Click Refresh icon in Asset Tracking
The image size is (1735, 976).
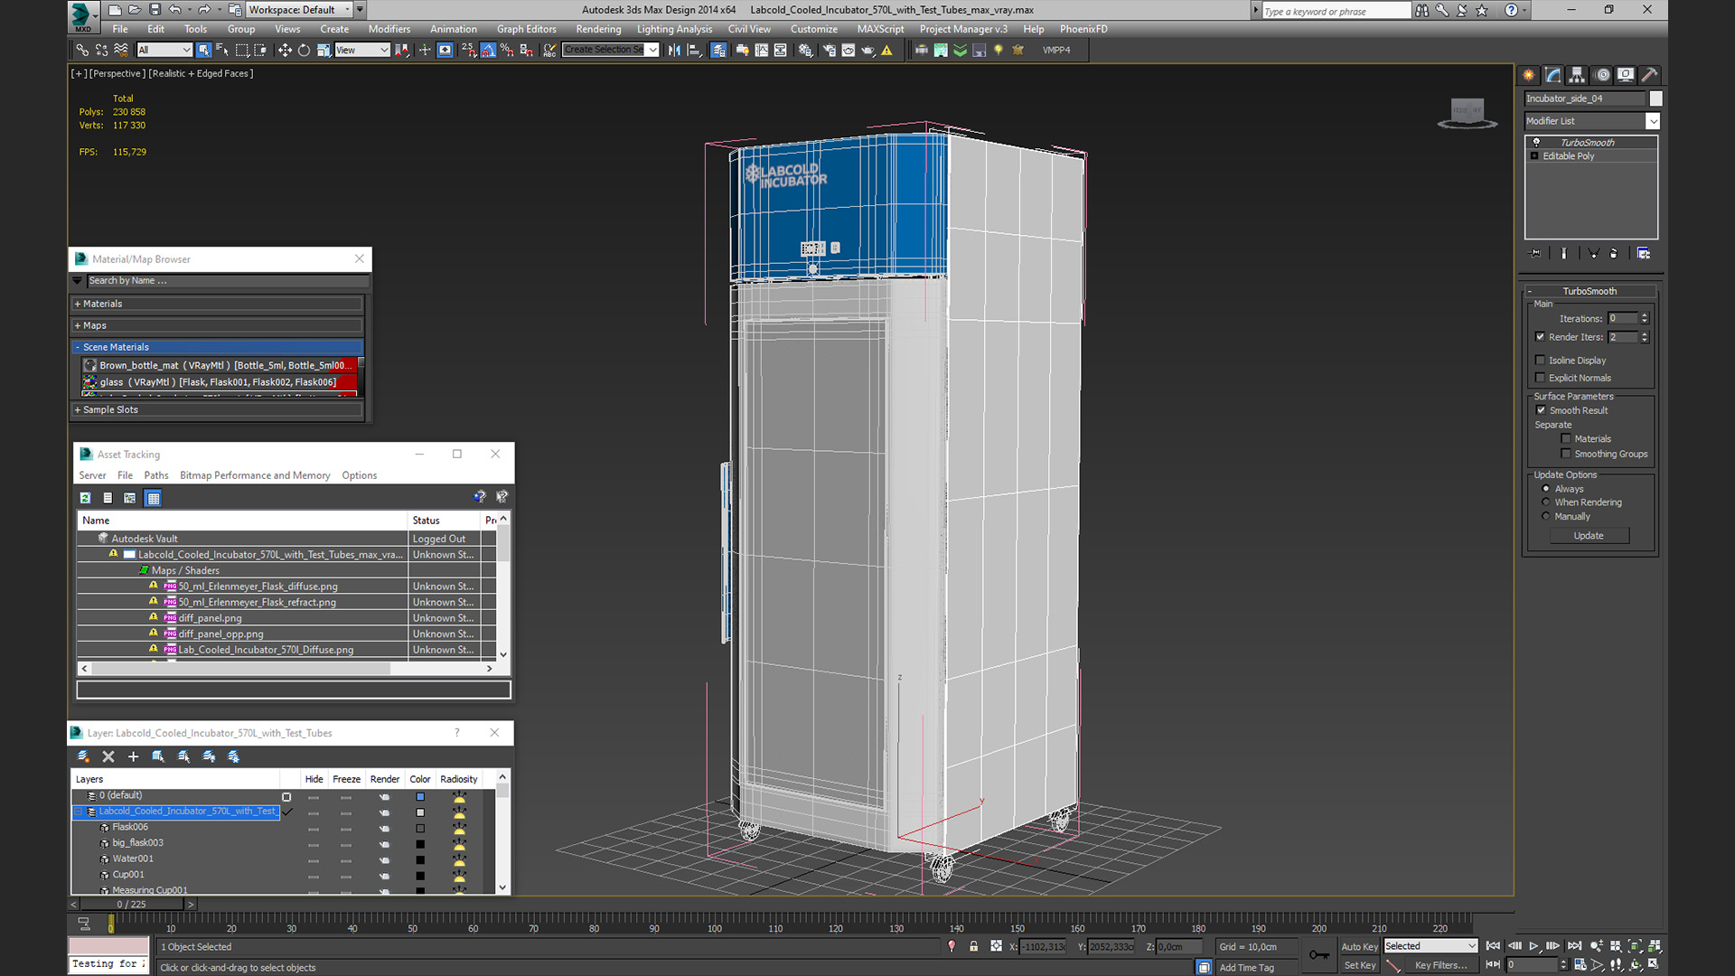pos(85,498)
